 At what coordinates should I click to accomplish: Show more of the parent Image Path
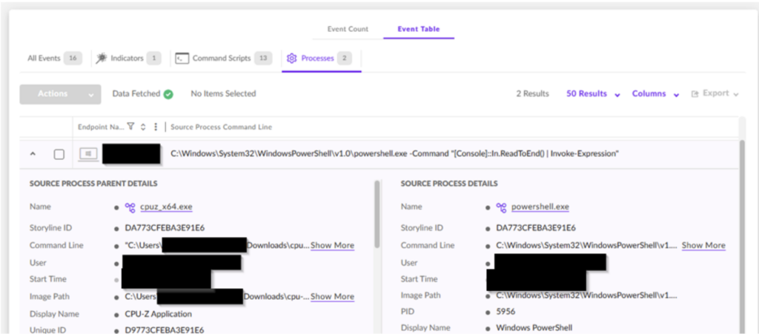pos(332,296)
